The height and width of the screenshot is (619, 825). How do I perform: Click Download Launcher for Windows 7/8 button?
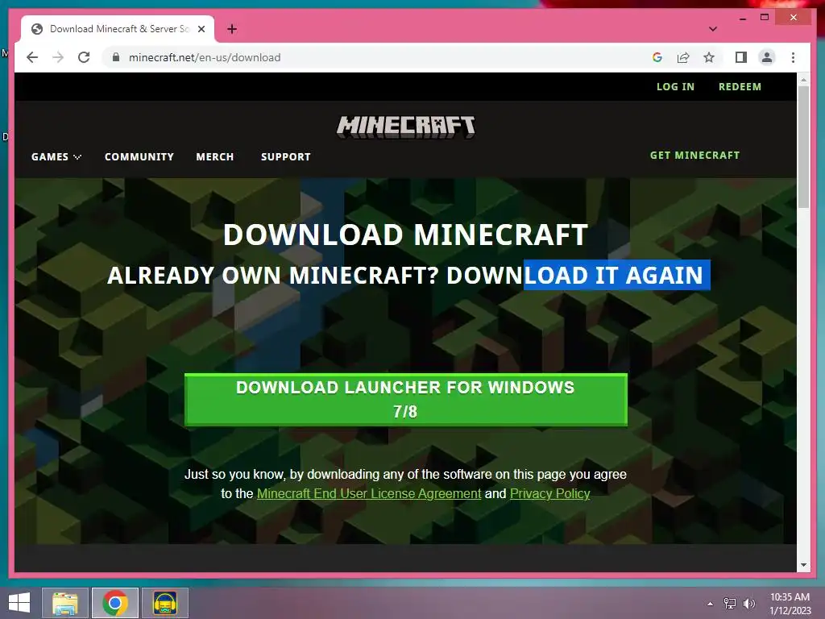point(406,400)
